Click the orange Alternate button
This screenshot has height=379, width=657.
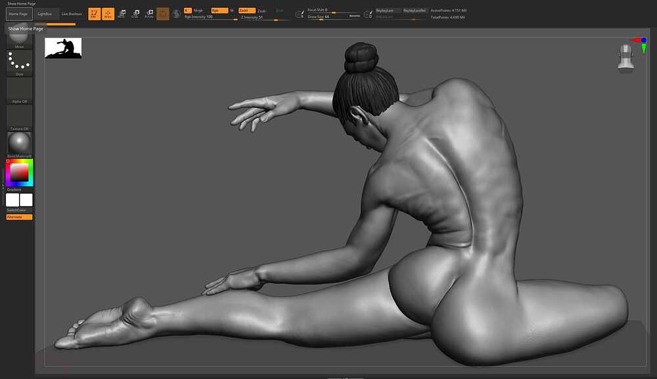19,217
